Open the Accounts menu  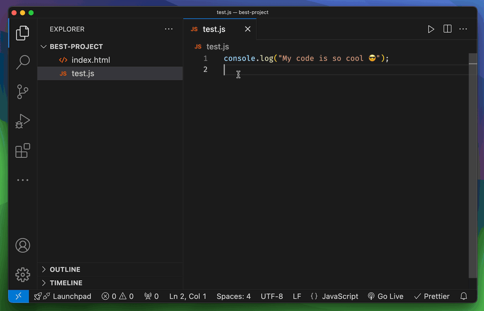23,245
